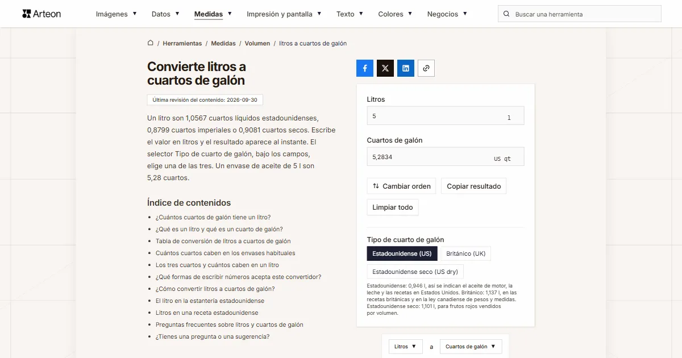Image resolution: width=682 pixels, height=358 pixels.
Task: Jump to ¿Qué es un litro y qué es un cuarto?
Action: (219, 229)
